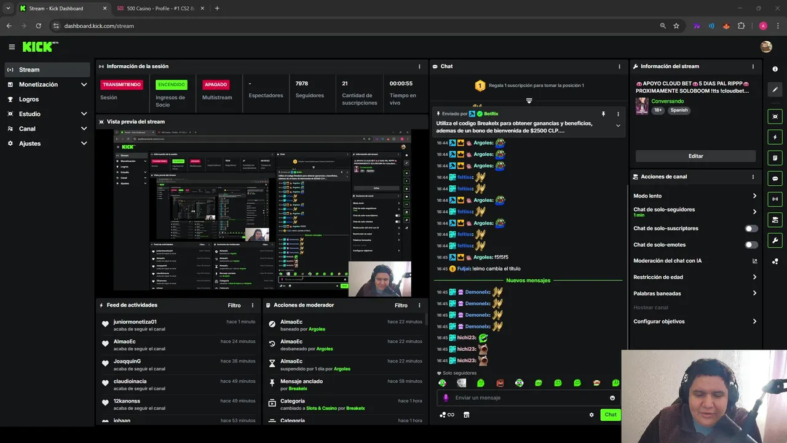Open the emoji picker in message box

[x=612, y=398]
